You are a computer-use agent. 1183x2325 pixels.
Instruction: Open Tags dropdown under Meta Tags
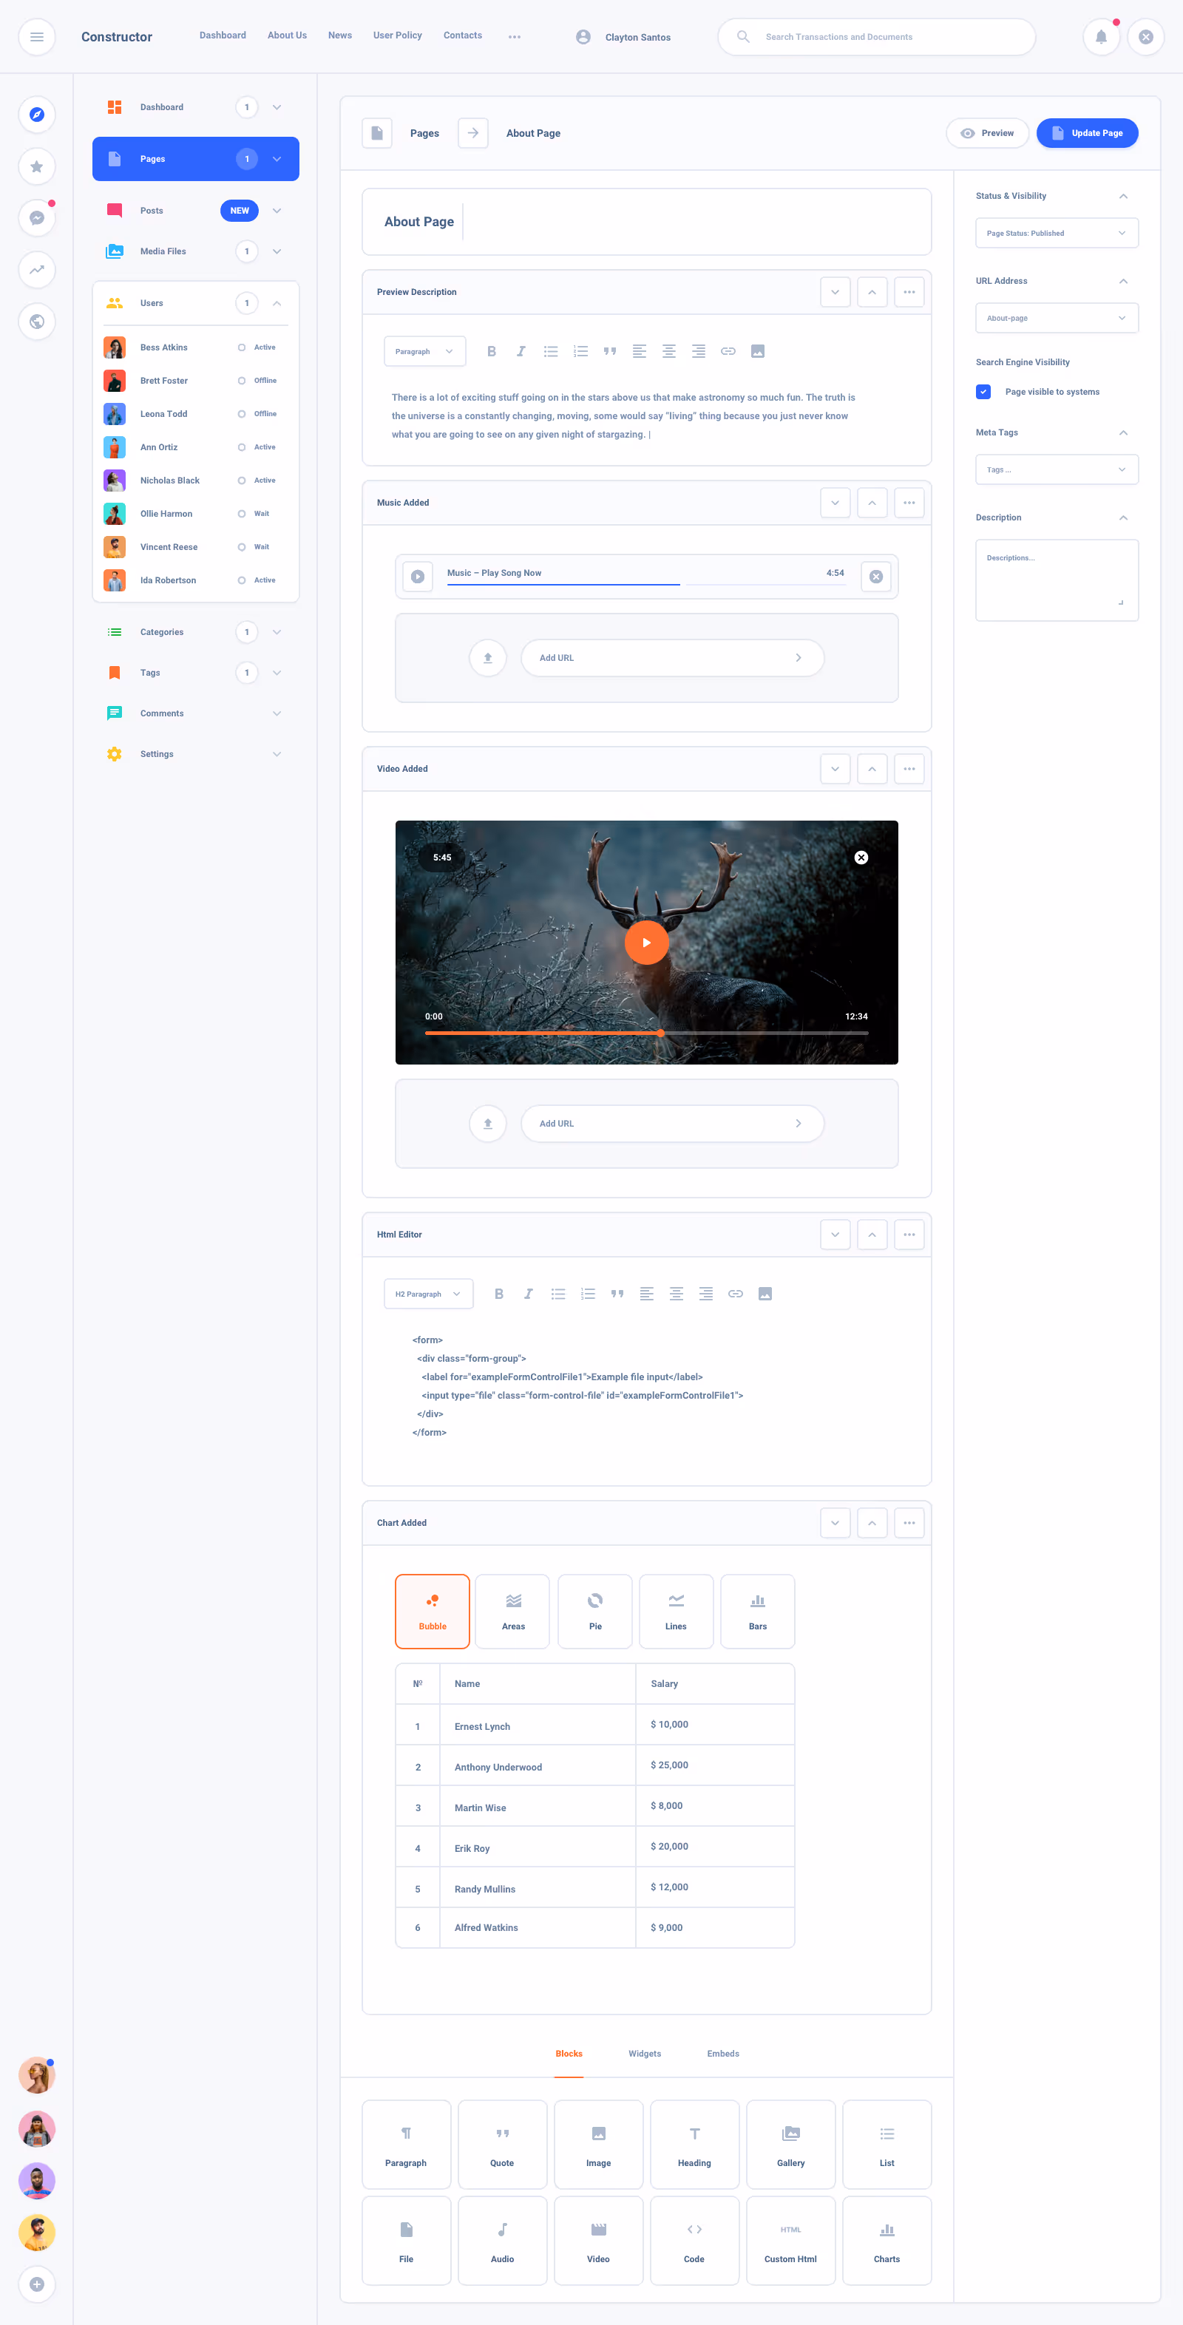tap(1057, 469)
